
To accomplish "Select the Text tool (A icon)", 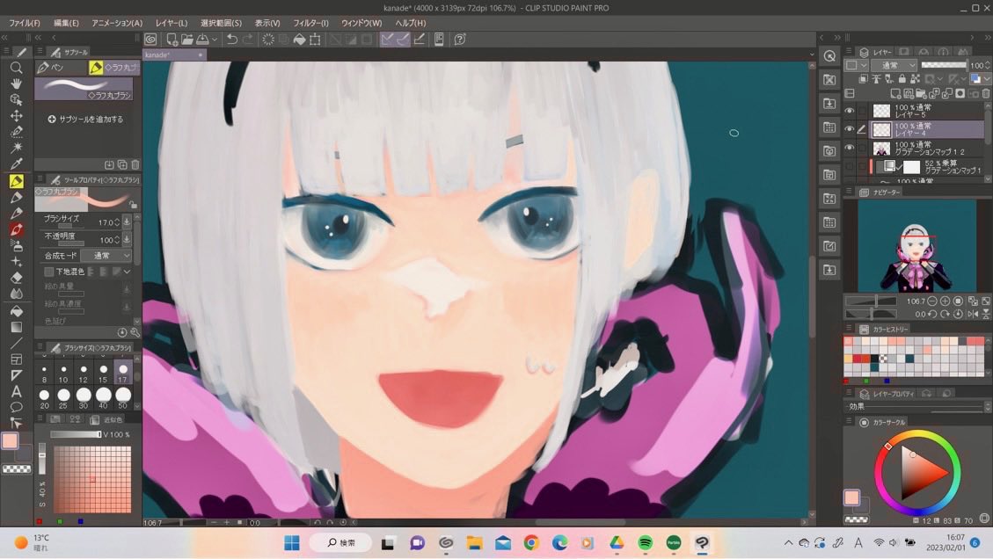I will point(17,391).
